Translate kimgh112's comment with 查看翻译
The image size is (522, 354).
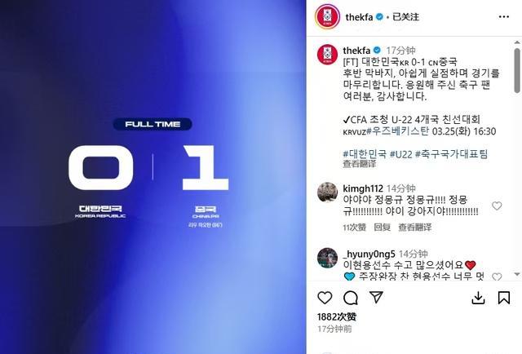coord(415,227)
